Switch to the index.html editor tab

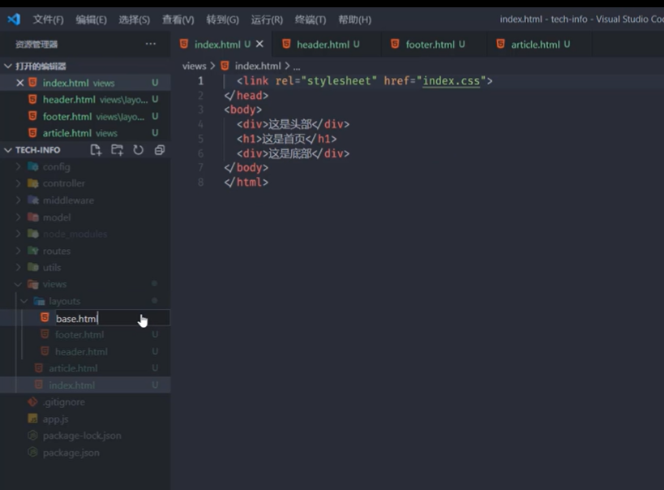click(221, 44)
